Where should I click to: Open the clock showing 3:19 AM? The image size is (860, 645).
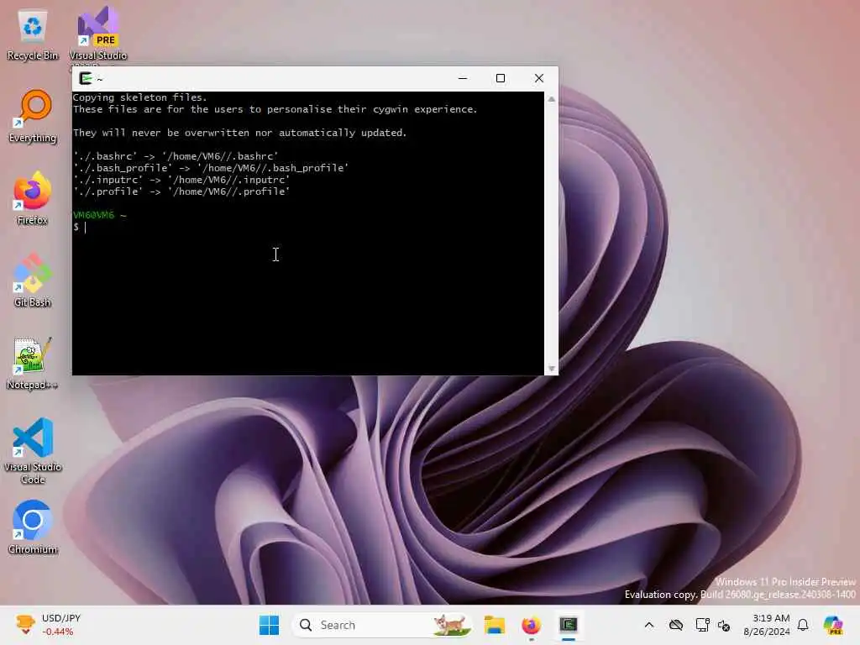(767, 625)
